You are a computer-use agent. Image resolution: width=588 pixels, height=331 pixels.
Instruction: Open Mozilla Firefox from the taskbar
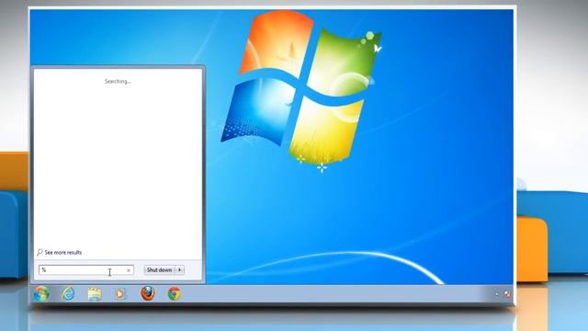coord(148,293)
